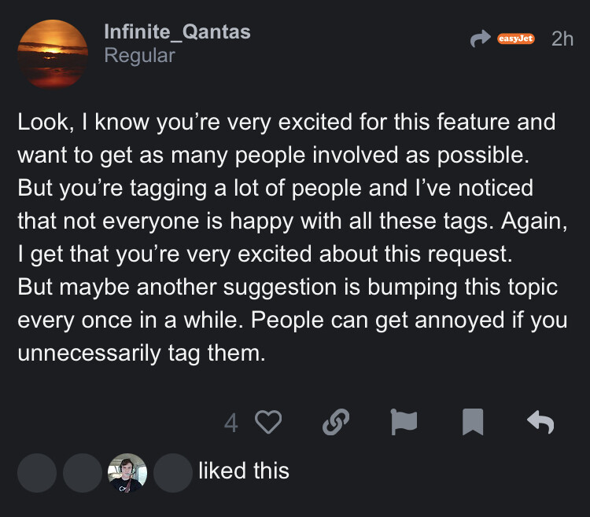Like the post with the heart icon
Viewport: 590px width, 517px height.
[x=269, y=423]
